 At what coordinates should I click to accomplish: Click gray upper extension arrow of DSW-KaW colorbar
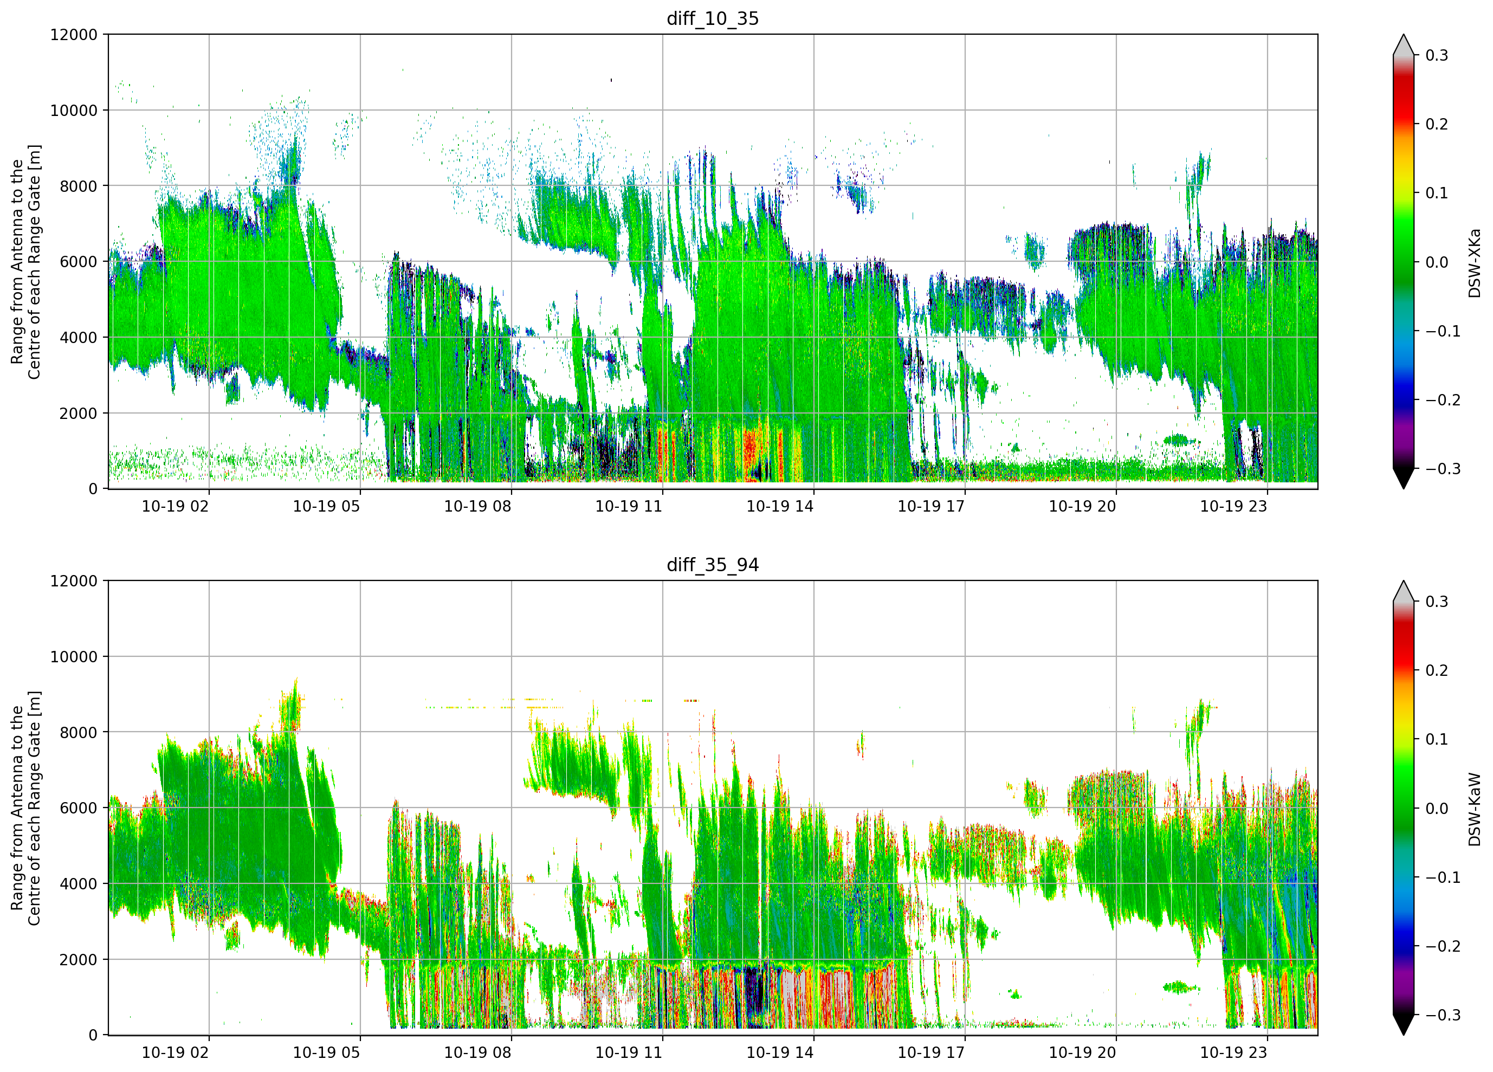1404,592
